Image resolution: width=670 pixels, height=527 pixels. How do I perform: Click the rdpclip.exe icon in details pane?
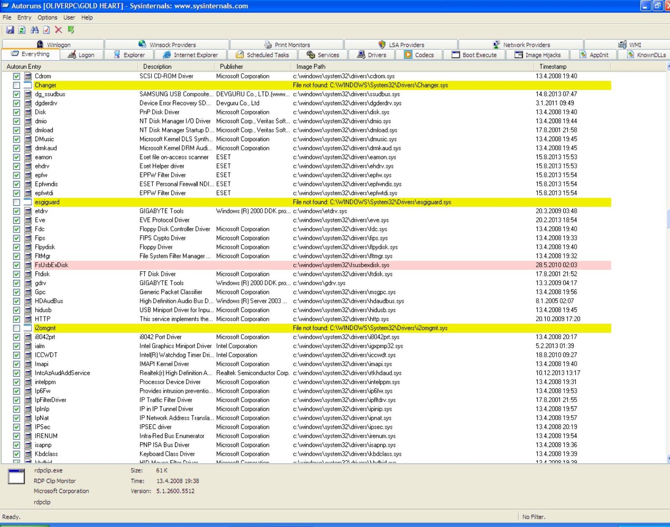pos(17,476)
